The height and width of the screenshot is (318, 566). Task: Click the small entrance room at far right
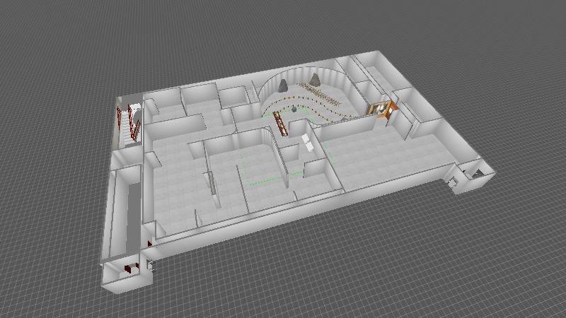[x=472, y=175]
